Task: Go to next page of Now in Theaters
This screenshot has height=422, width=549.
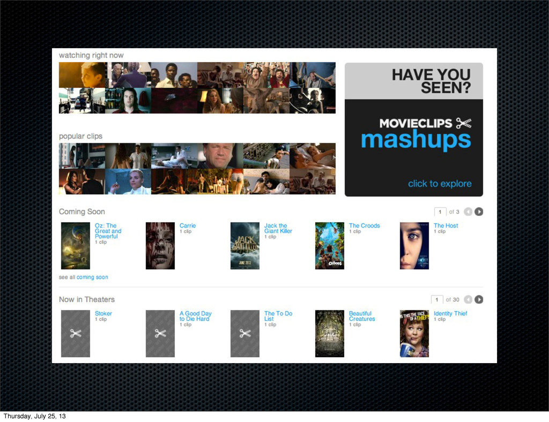Action: (x=479, y=299)
